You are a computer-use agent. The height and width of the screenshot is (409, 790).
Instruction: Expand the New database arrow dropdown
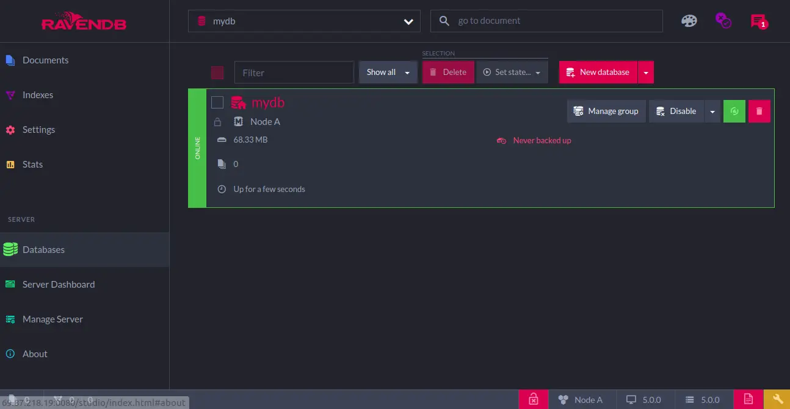pos(646,72)
